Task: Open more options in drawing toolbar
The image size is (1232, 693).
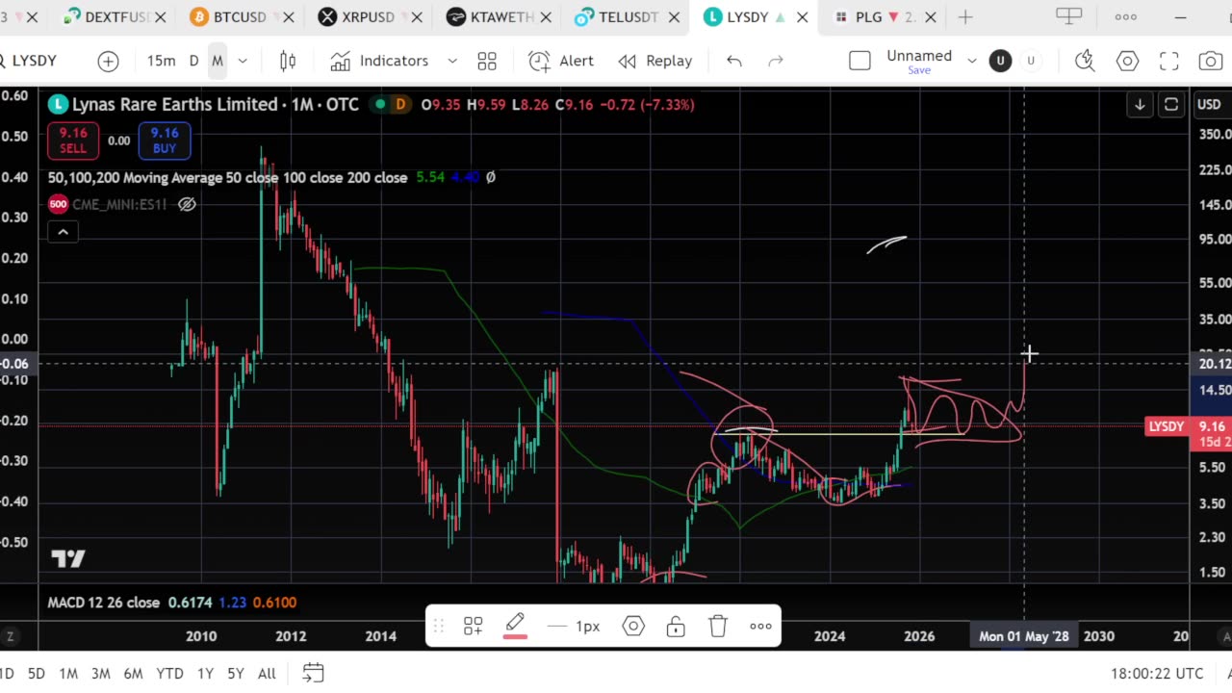Action: (760, 627)
